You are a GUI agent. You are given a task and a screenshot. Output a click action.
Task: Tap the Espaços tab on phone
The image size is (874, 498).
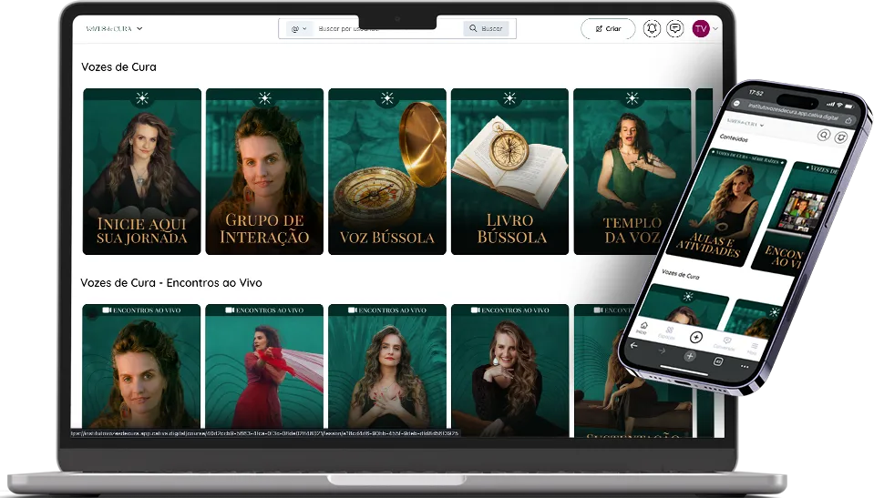tap(669, 331)
